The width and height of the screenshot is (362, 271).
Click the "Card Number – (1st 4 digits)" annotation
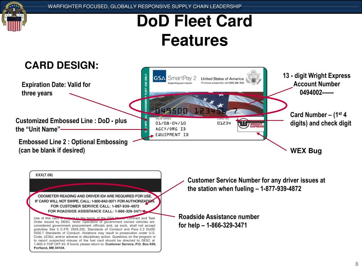[321, 119]
